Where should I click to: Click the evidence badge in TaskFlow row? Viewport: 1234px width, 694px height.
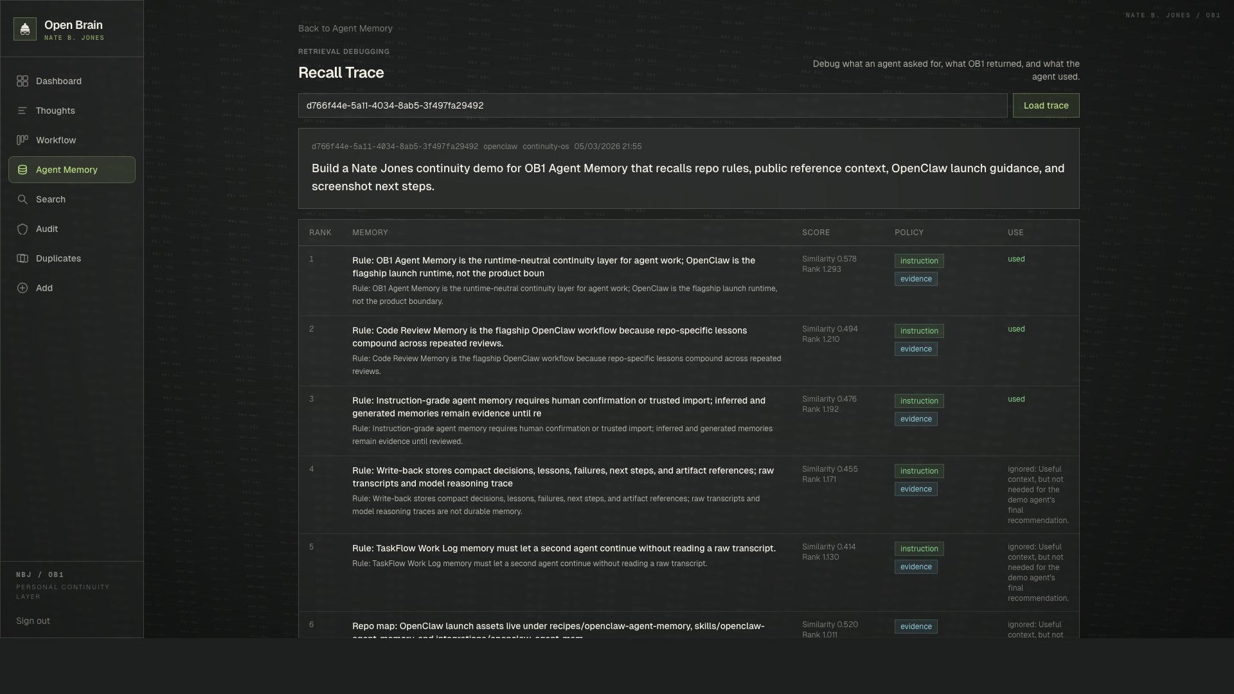tap(916, 567)
